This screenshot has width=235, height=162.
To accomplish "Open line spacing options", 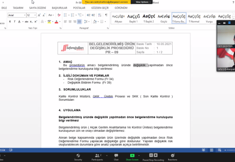I will [x=86, y=22].
